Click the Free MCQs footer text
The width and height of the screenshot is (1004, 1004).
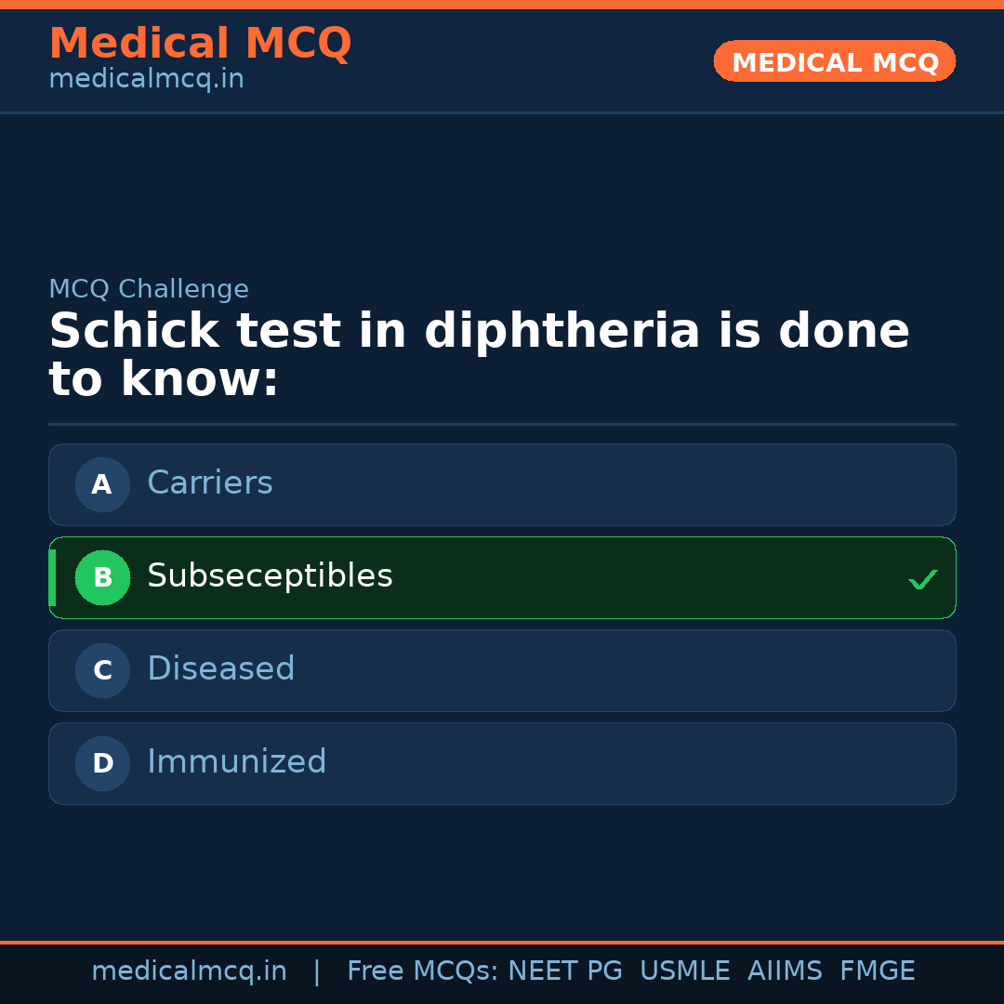pos(422,971)
